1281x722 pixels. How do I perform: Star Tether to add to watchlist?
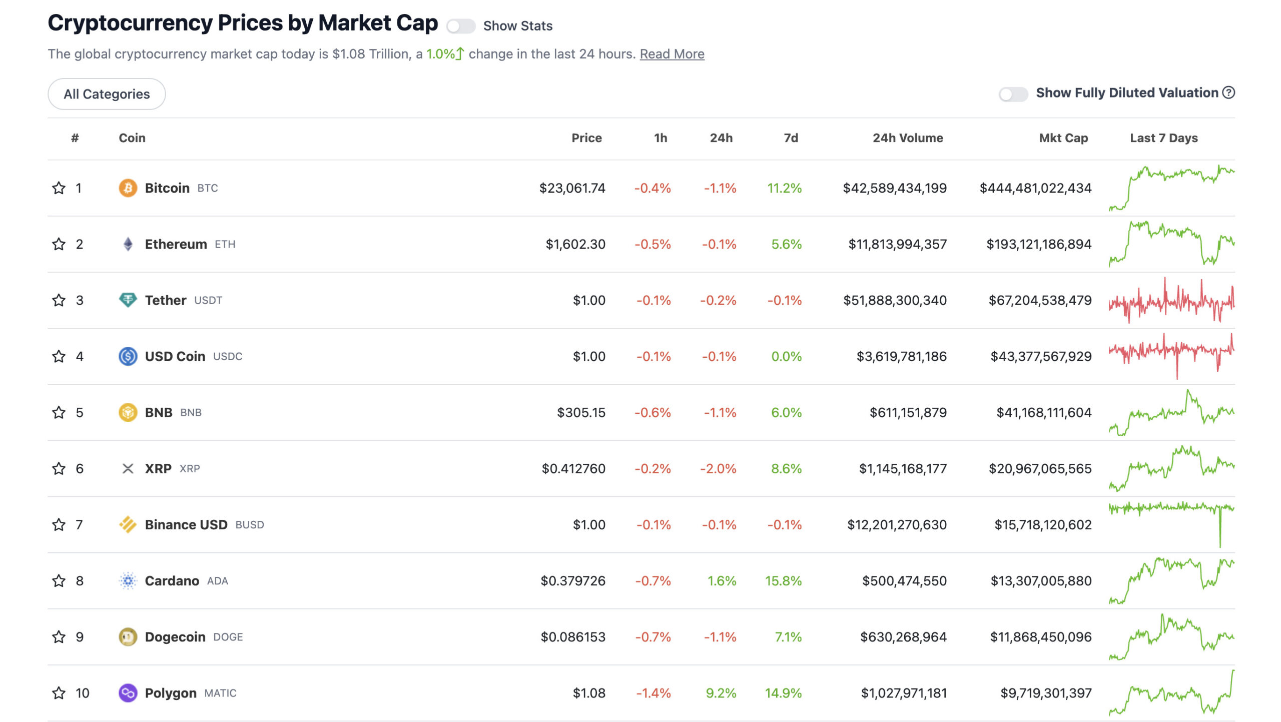(59, 300)
